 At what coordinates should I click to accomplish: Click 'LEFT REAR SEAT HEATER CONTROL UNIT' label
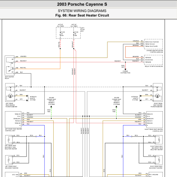(14, 130)
